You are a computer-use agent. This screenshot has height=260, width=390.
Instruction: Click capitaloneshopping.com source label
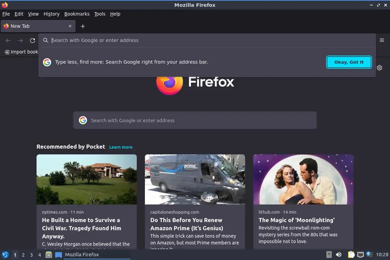(175, 212)
